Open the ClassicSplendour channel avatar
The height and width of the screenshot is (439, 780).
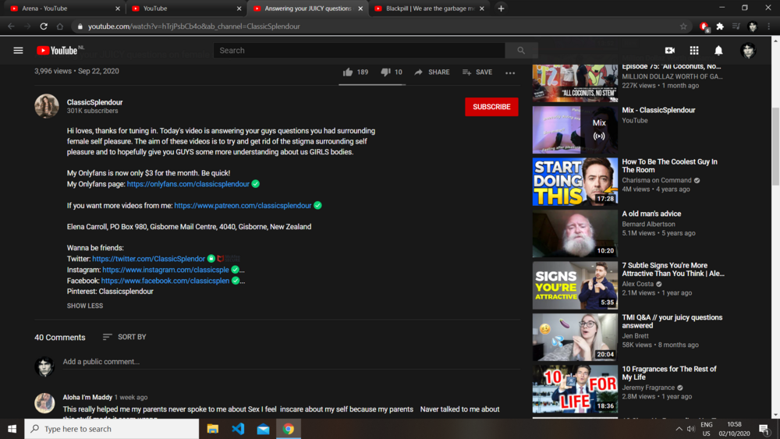(x=47, y=106)
